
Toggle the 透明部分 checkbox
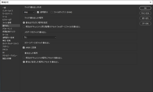click(38, 12)
